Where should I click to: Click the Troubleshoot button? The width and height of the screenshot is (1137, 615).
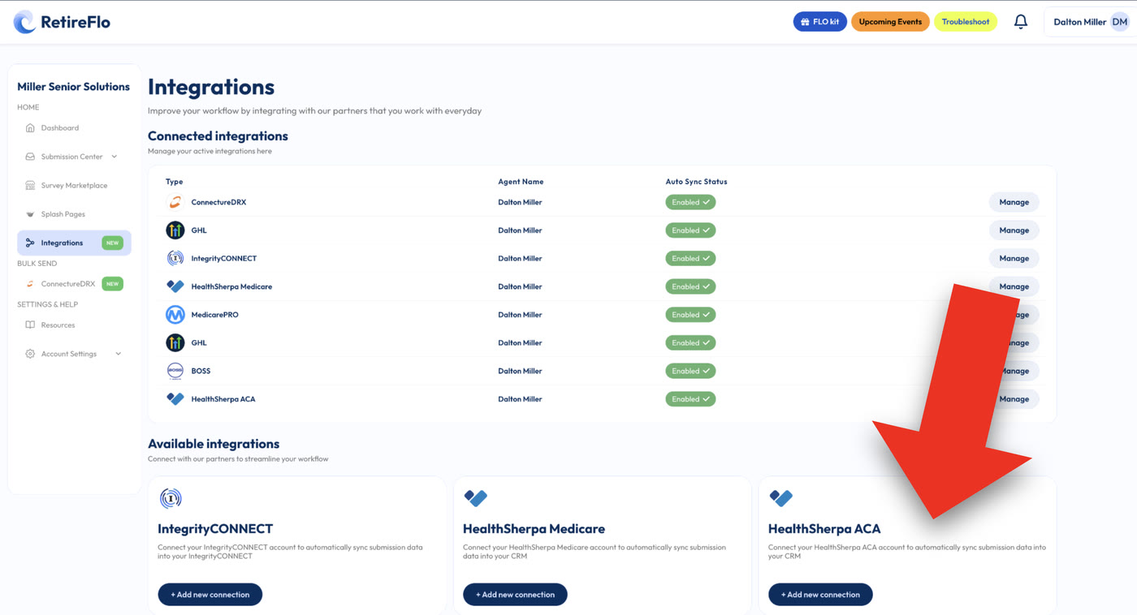point(966,22)
